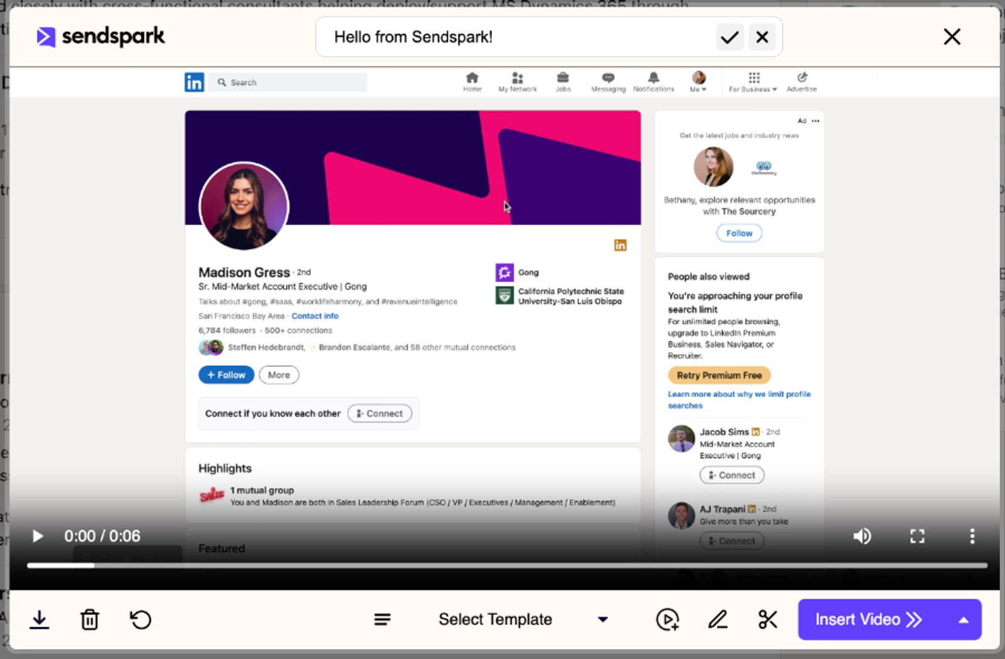Follow Madison Gress
Viewport: 1005px width, 659px height.
(226, 375)
